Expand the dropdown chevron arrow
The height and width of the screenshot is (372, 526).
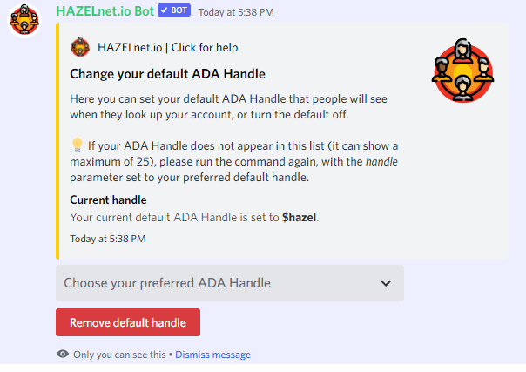tap(386, 283)
